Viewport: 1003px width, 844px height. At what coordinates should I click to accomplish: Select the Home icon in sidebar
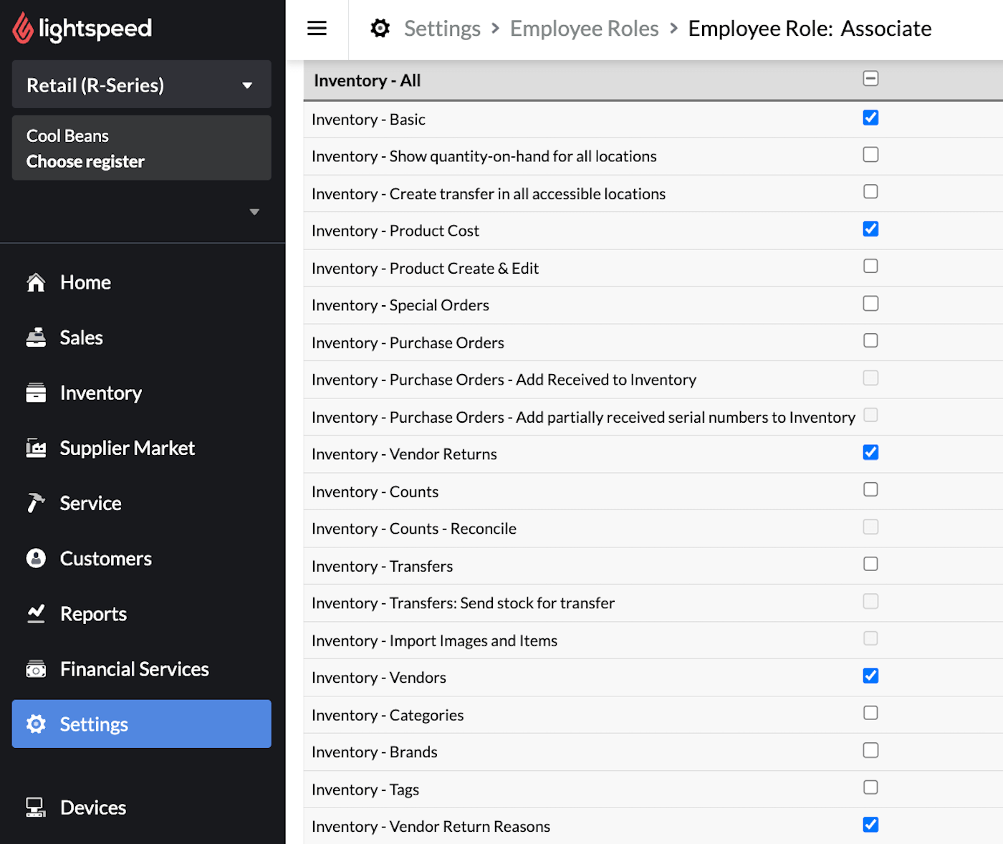pos(36,282)
